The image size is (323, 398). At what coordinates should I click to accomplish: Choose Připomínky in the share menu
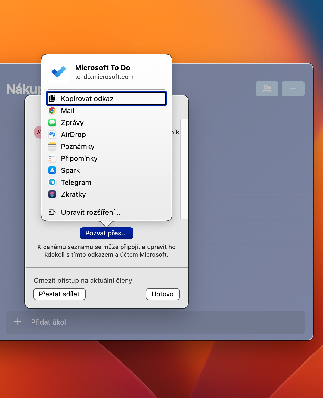107,158
